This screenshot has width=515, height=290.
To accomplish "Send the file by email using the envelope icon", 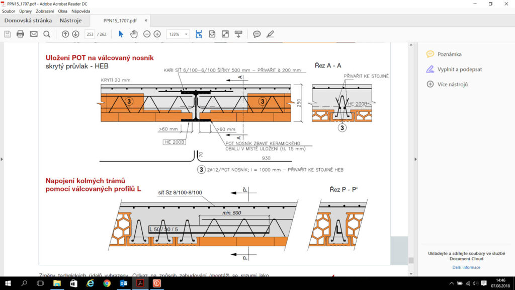I will (34, 34).
